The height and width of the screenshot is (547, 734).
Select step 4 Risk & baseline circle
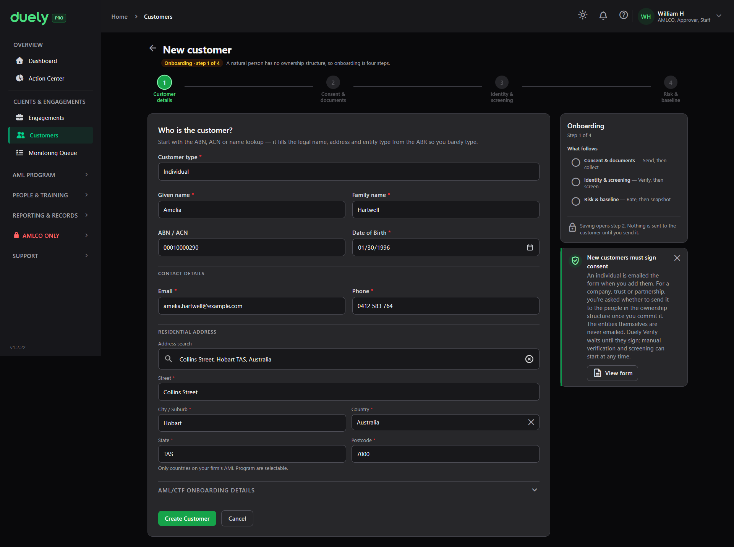(x=671, y=82)
